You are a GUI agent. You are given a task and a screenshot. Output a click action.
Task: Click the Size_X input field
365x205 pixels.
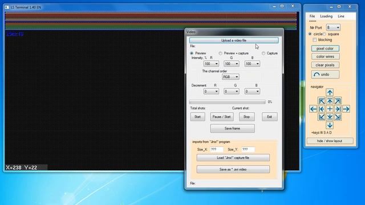(x=217, y=149)
